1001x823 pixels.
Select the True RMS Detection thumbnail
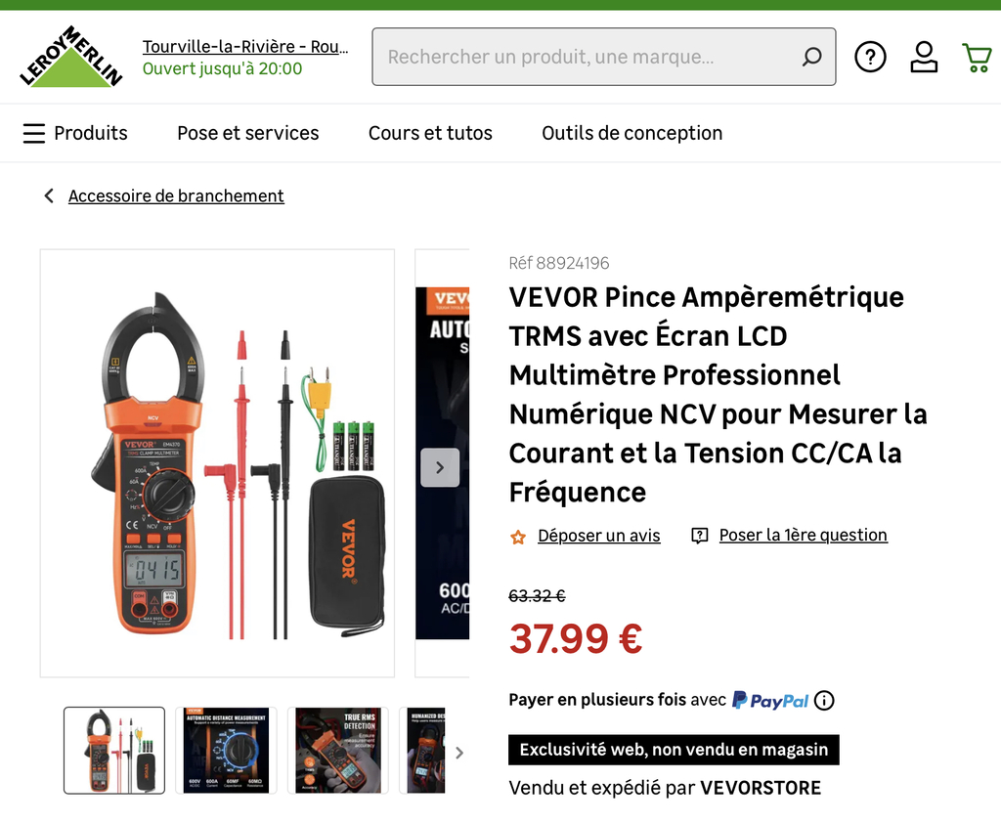[x=337, y=751]
